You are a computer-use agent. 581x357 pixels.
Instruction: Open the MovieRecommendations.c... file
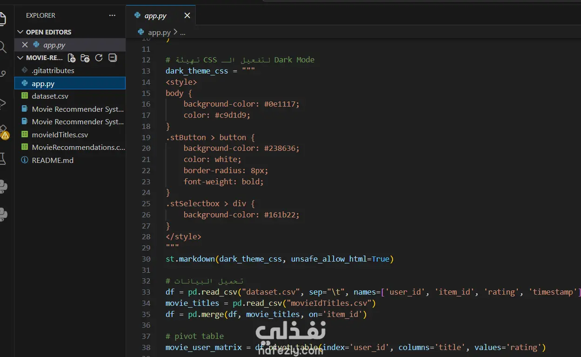(x=70, y=148)
